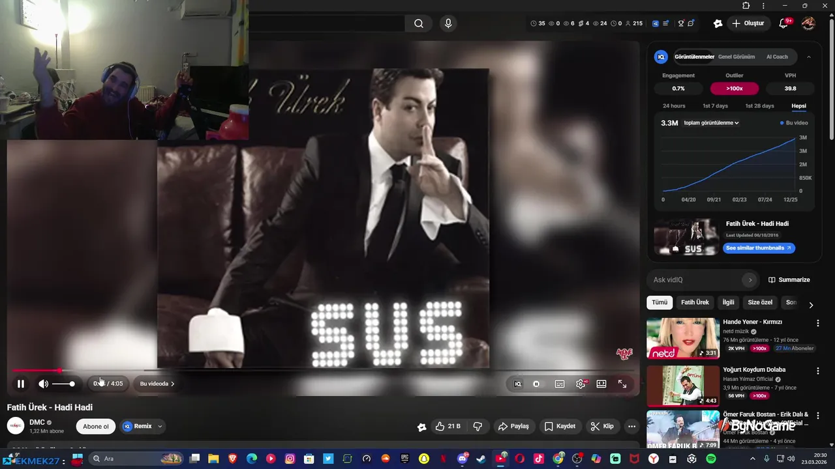Open vidIQ list icon in top stats bar

point(666,23)
